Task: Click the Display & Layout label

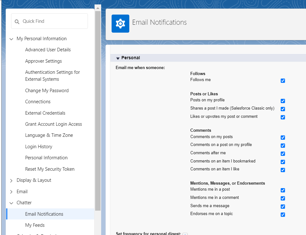Action: (x=34, y=180)
